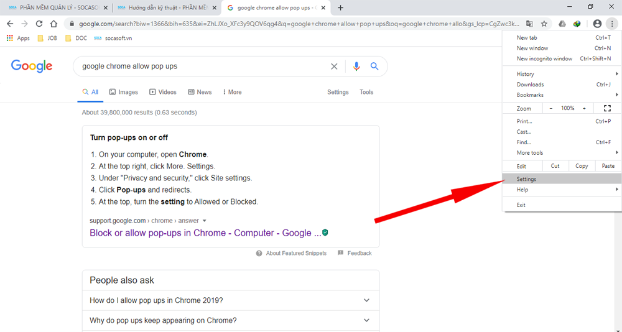The image size is (622, 332).
Task: Choose Cast... from Chrome menu
Action: coord(562,132)
